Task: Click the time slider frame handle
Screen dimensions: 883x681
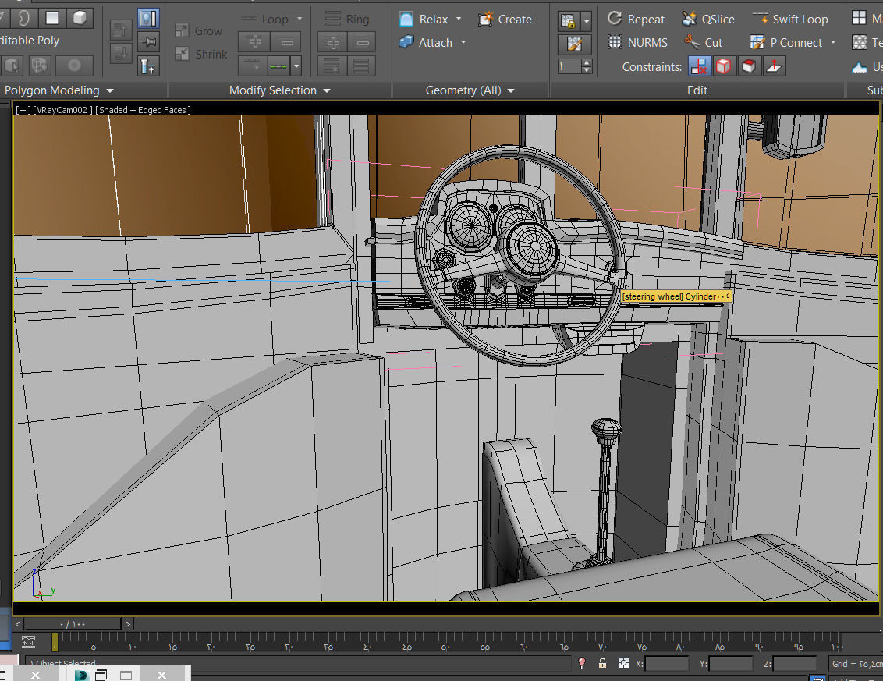Action: click(x=74, y=624)
